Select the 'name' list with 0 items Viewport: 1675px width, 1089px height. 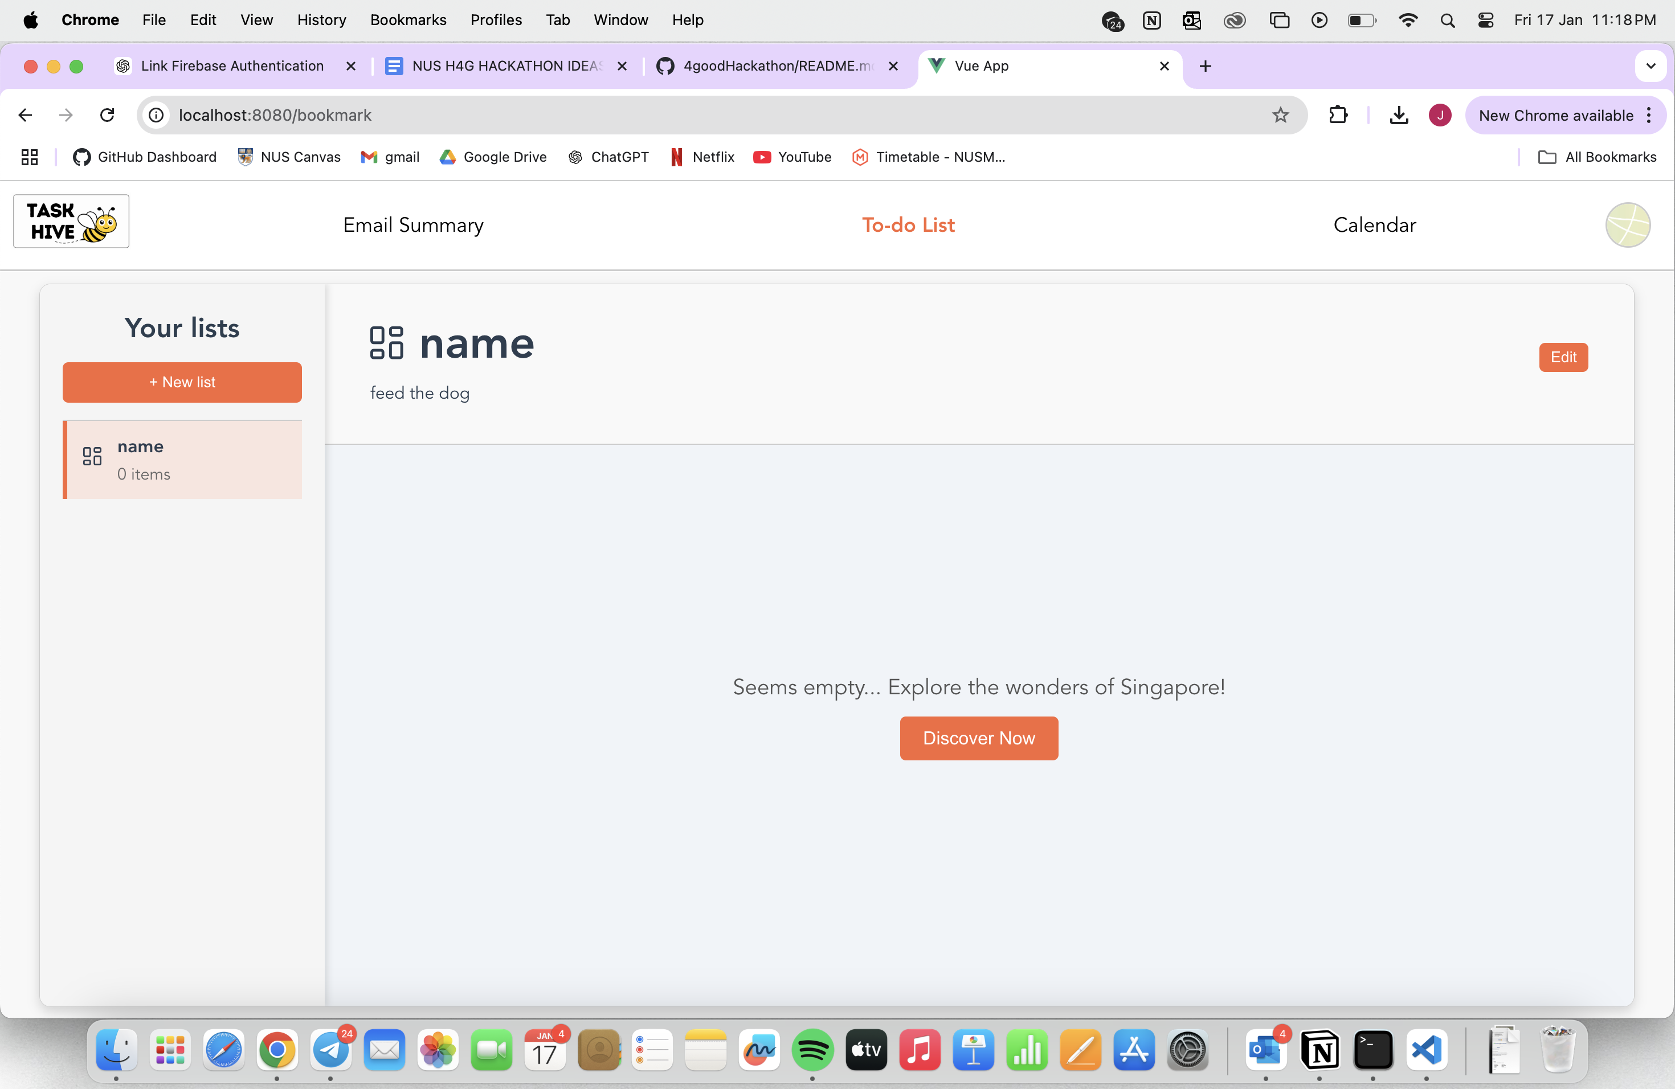183,460
